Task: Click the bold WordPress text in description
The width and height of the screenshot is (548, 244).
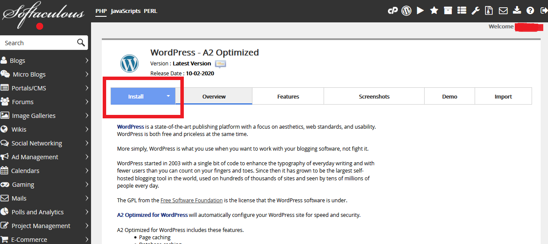Action: pos(131,127)
